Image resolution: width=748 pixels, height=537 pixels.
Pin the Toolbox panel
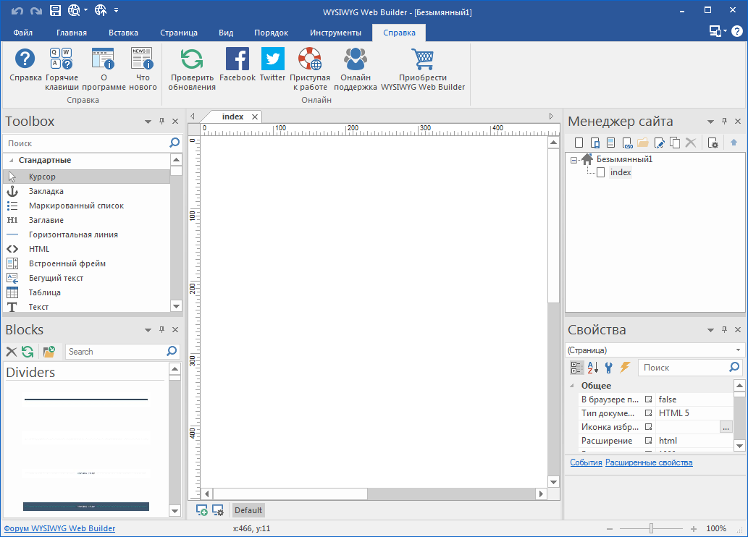coord(161,121)
